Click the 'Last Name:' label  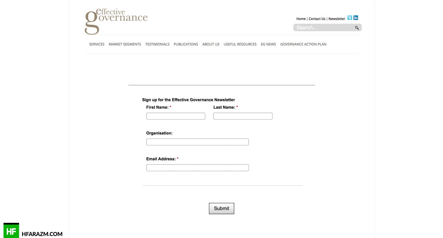click(224, 107)
